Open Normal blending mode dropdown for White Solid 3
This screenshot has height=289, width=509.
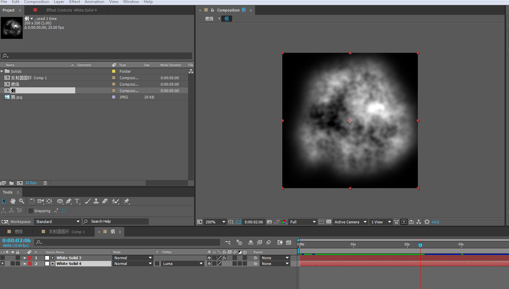[x=133, y=258]
